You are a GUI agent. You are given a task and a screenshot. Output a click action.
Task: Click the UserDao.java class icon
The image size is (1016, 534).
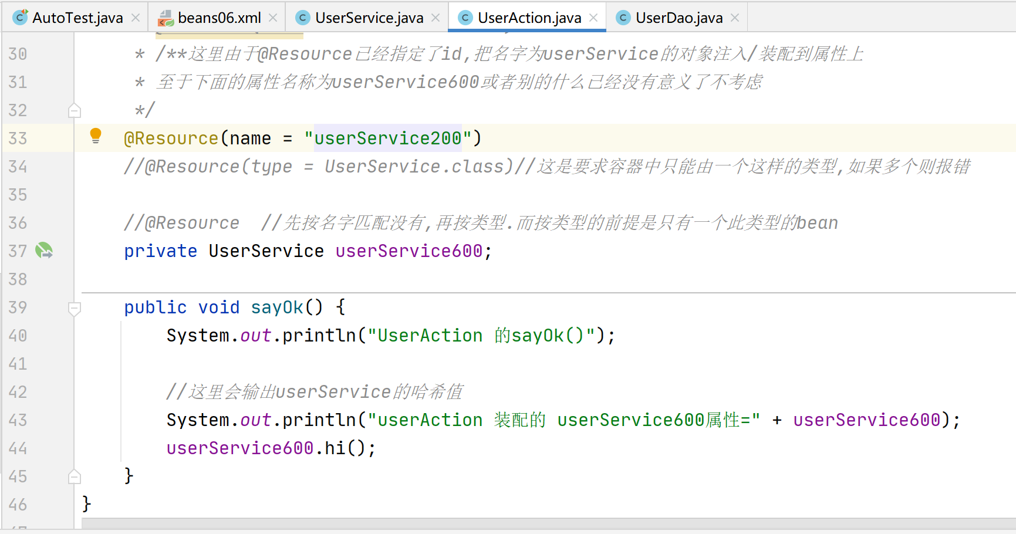tap(623, 18)
